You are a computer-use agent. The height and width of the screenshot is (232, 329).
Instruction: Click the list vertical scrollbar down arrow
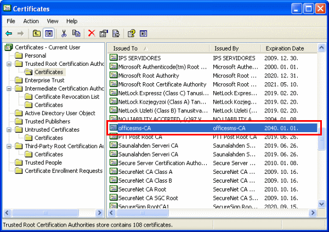tap(321, 203)
